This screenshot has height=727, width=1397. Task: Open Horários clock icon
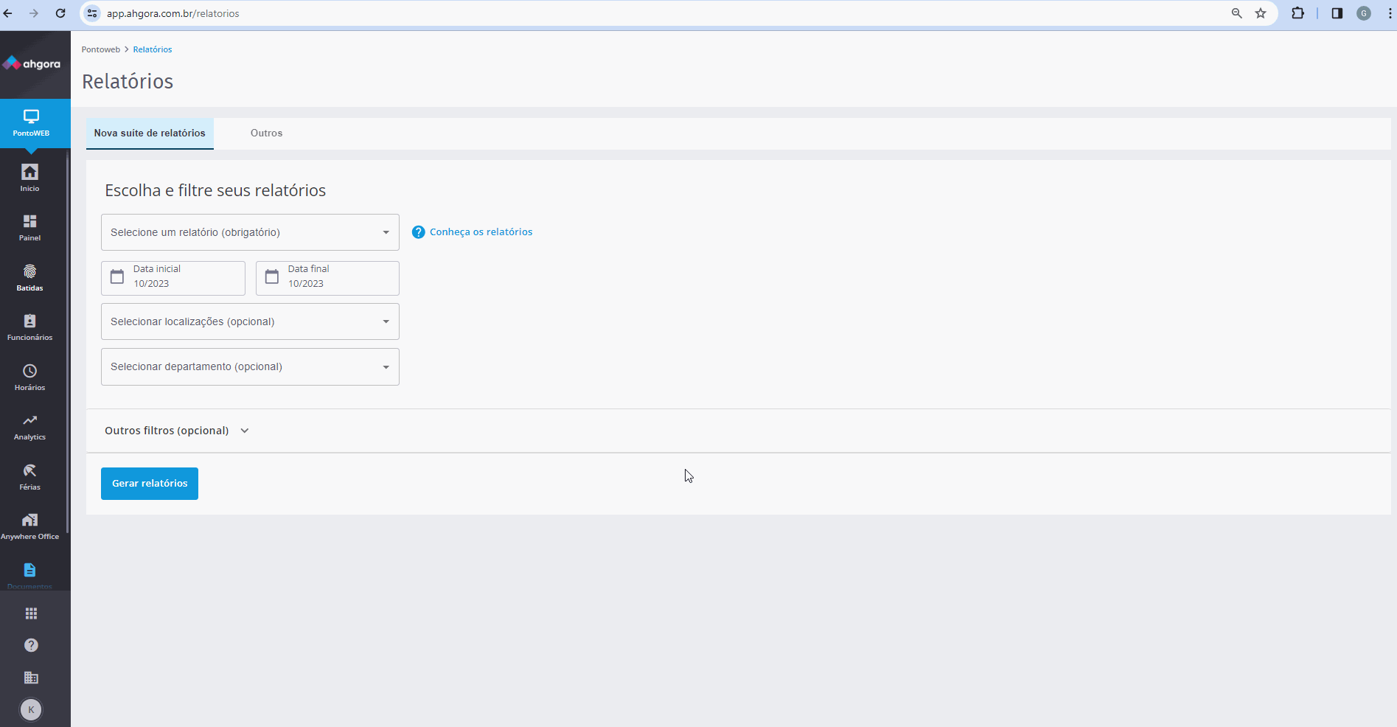[x=29, y=377]
